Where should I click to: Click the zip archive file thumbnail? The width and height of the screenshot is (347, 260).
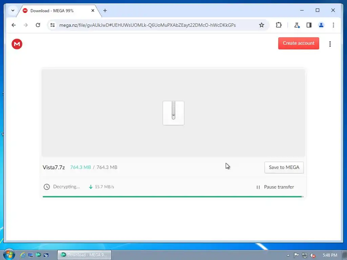click(x=173, y=113)
